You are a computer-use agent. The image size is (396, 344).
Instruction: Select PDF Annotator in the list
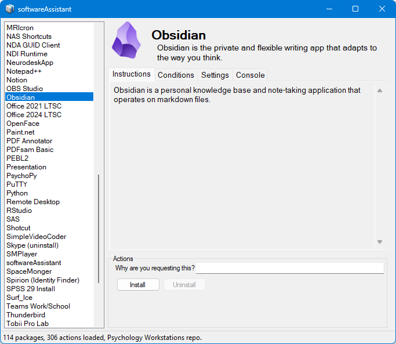click(49, 141)
